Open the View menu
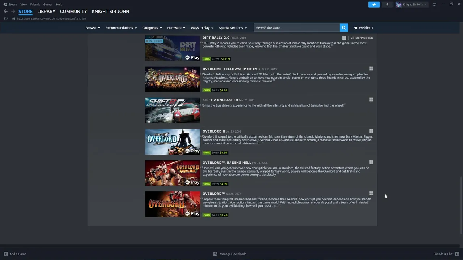 pos(24,4)
